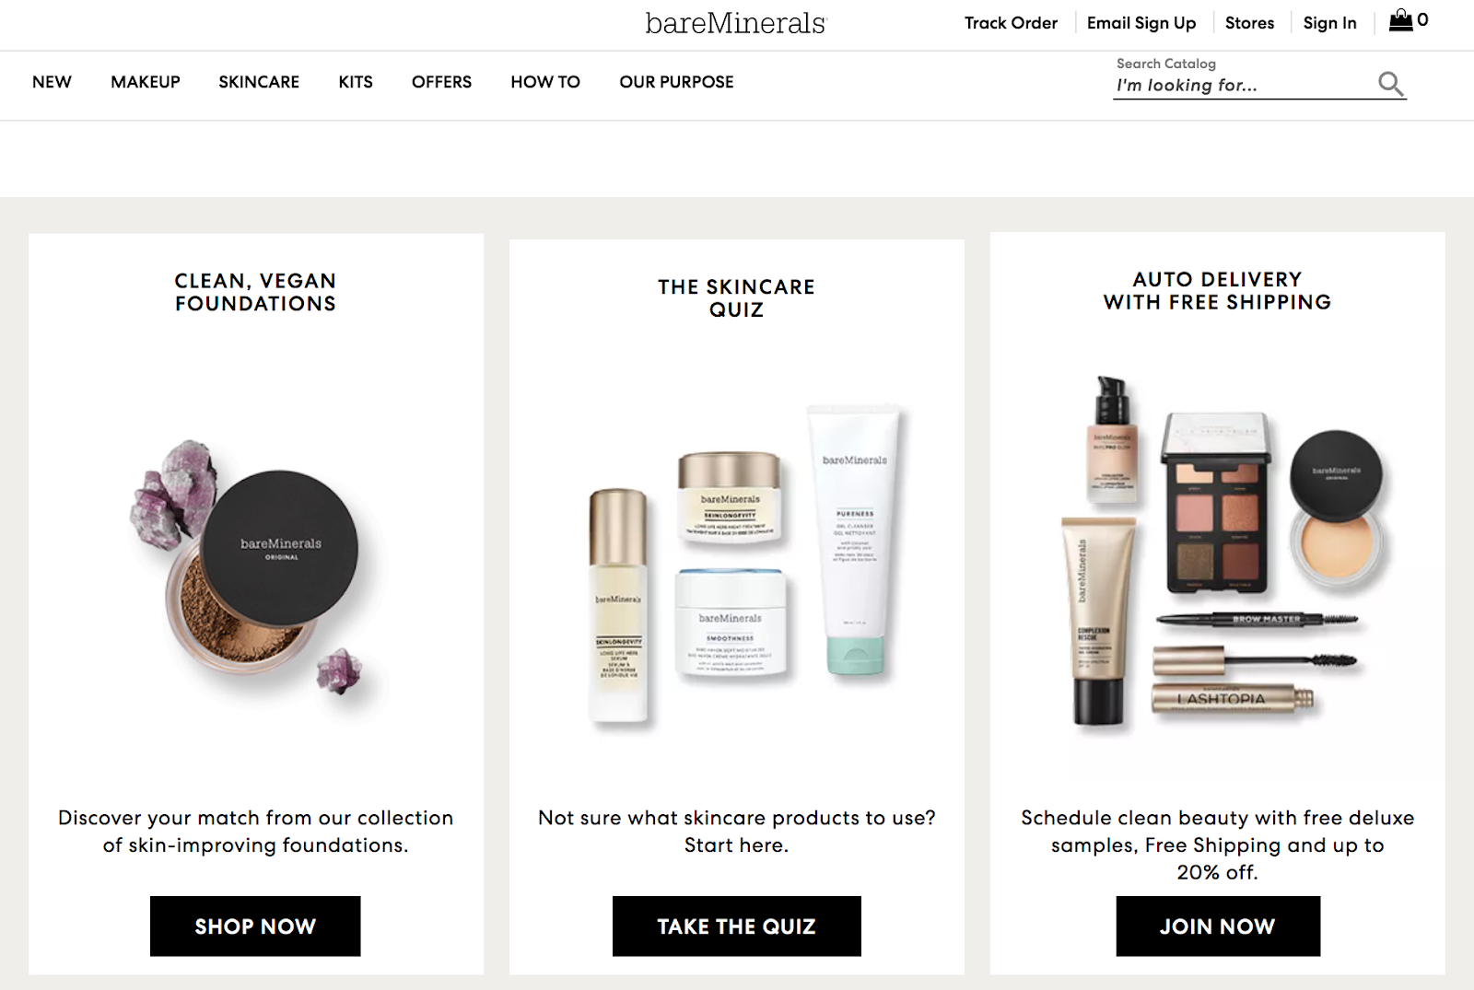
Task: Click the SHOP NOW button
Action: click(x=255, y=926)
